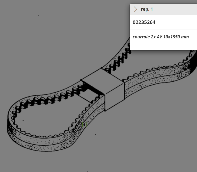Select part number 02235264

click(x=144, y=22)
